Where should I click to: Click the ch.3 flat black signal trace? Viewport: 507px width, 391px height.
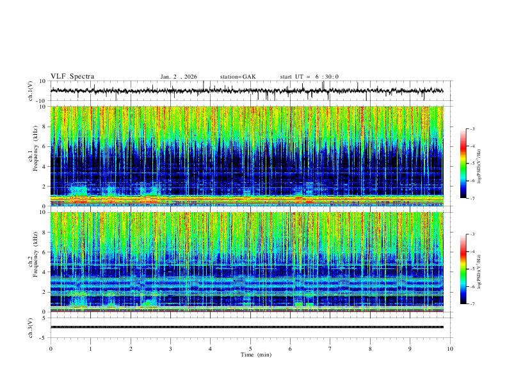[246, 327]
